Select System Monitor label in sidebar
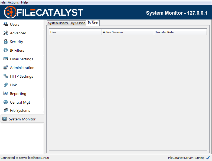The image size is (212, 161). pyautogui.click(x=22, y=119)
